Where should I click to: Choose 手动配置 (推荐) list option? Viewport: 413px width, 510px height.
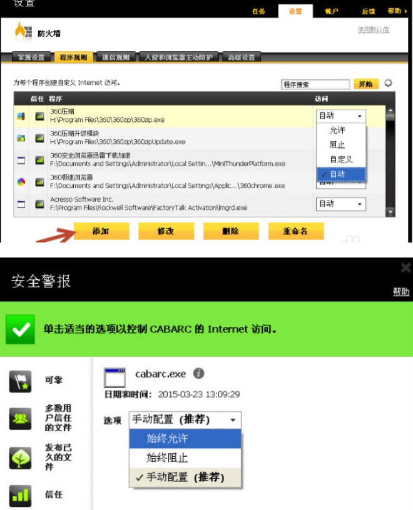coord(185,477)
